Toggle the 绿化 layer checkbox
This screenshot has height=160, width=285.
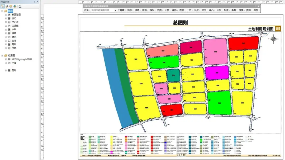tap(9, 37)
